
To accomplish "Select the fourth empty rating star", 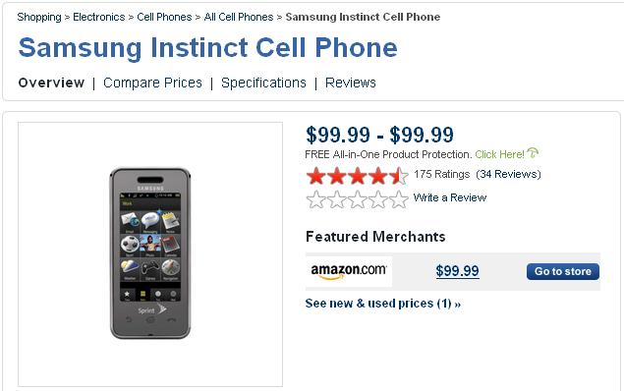I will pyautogui.click(x=378, y=199).
